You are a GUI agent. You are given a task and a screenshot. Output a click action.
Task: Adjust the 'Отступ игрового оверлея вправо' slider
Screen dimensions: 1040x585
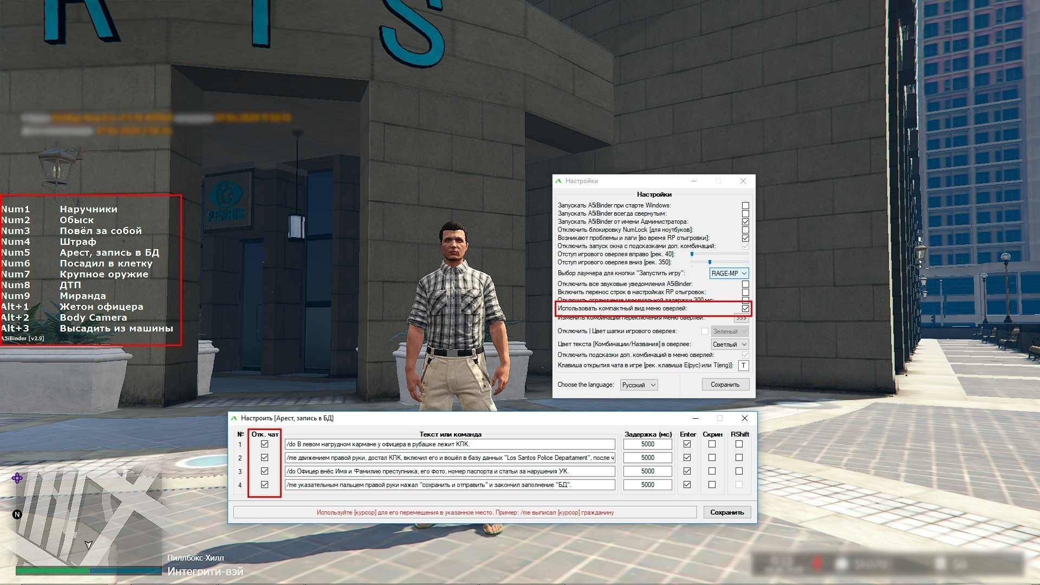tap(719, 254)
